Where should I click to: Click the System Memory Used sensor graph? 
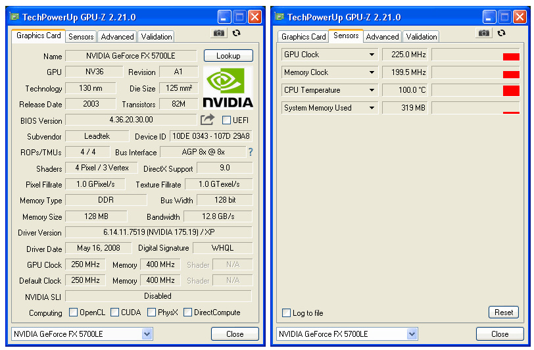[475, 108]
